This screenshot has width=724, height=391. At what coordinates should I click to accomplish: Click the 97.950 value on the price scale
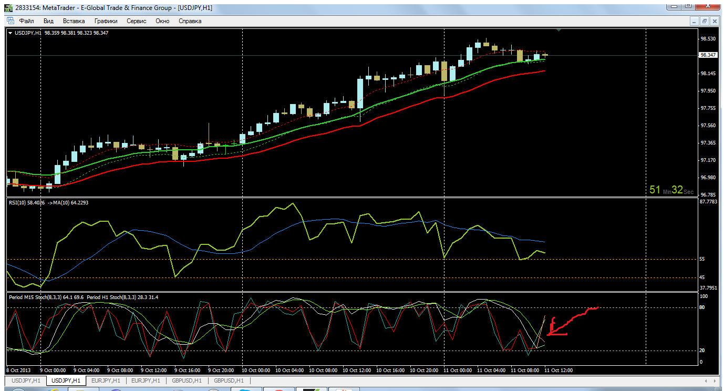(x=708, y=91)
